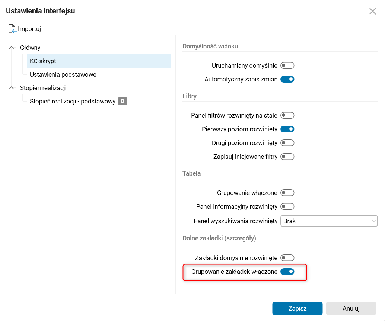Image resolution: width=385 pixels, height=321 pixels.
Task: Click the Anuluj button
Action: (351, 308)
